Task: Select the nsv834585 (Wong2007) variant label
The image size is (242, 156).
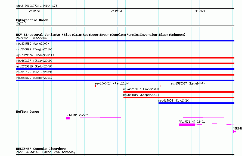Action: [x=33, y=44]
